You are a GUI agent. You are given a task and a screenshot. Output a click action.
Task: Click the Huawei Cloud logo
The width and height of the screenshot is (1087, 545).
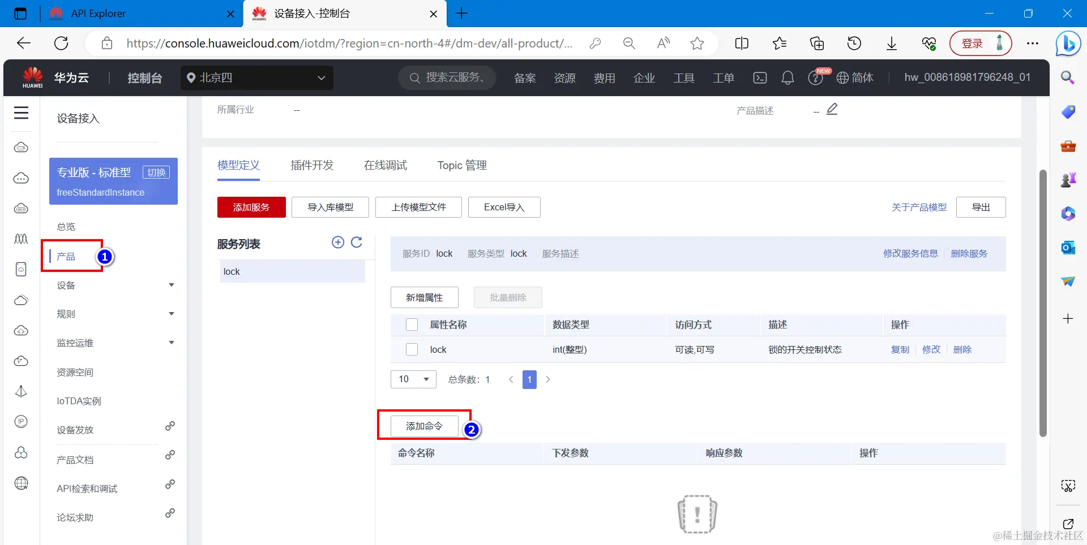pyautogui.click(x=33, y=77)
